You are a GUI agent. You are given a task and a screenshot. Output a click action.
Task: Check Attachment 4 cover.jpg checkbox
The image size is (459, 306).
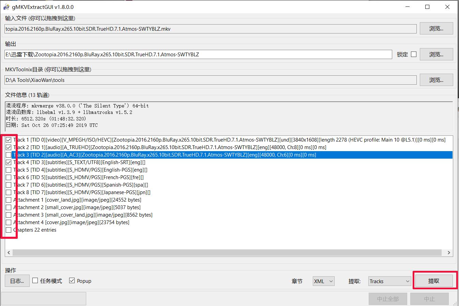9,222
